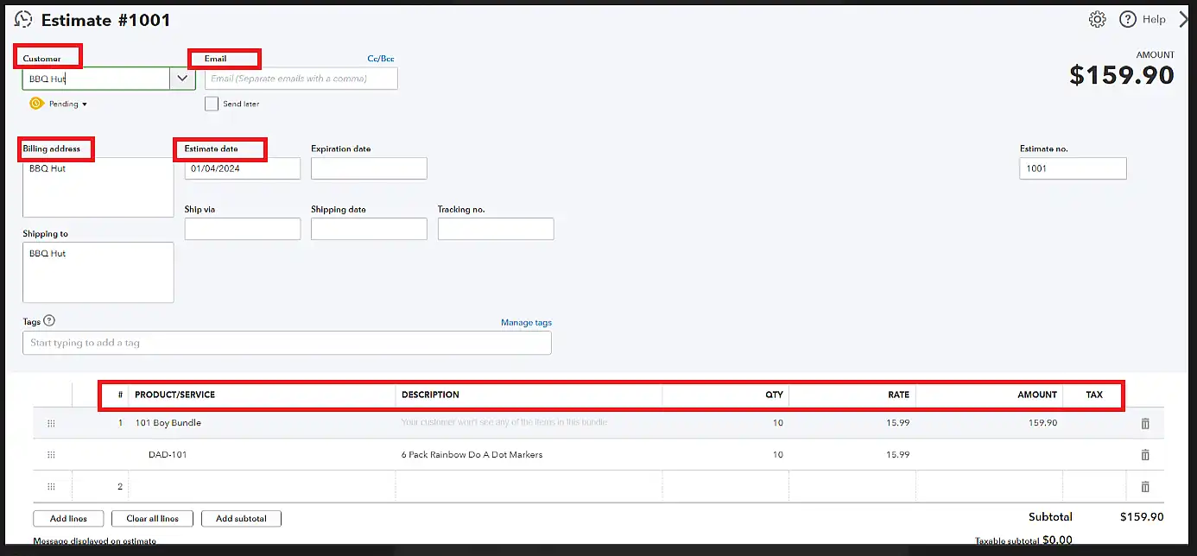Click the Help text link
Image resolution: width=1197 pixels, height=556 pixels.
tap(1154, 19)
